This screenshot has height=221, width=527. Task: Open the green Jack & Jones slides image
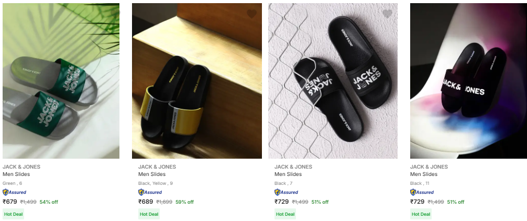tap(61, 81)
